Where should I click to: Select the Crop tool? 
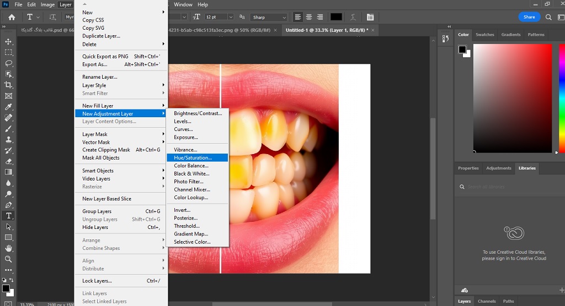(x=9, y=85)
